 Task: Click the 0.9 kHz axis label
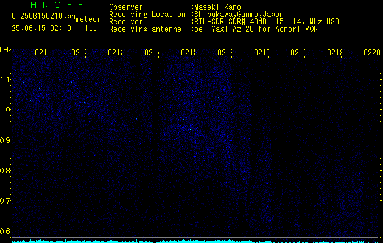point(5,140)
